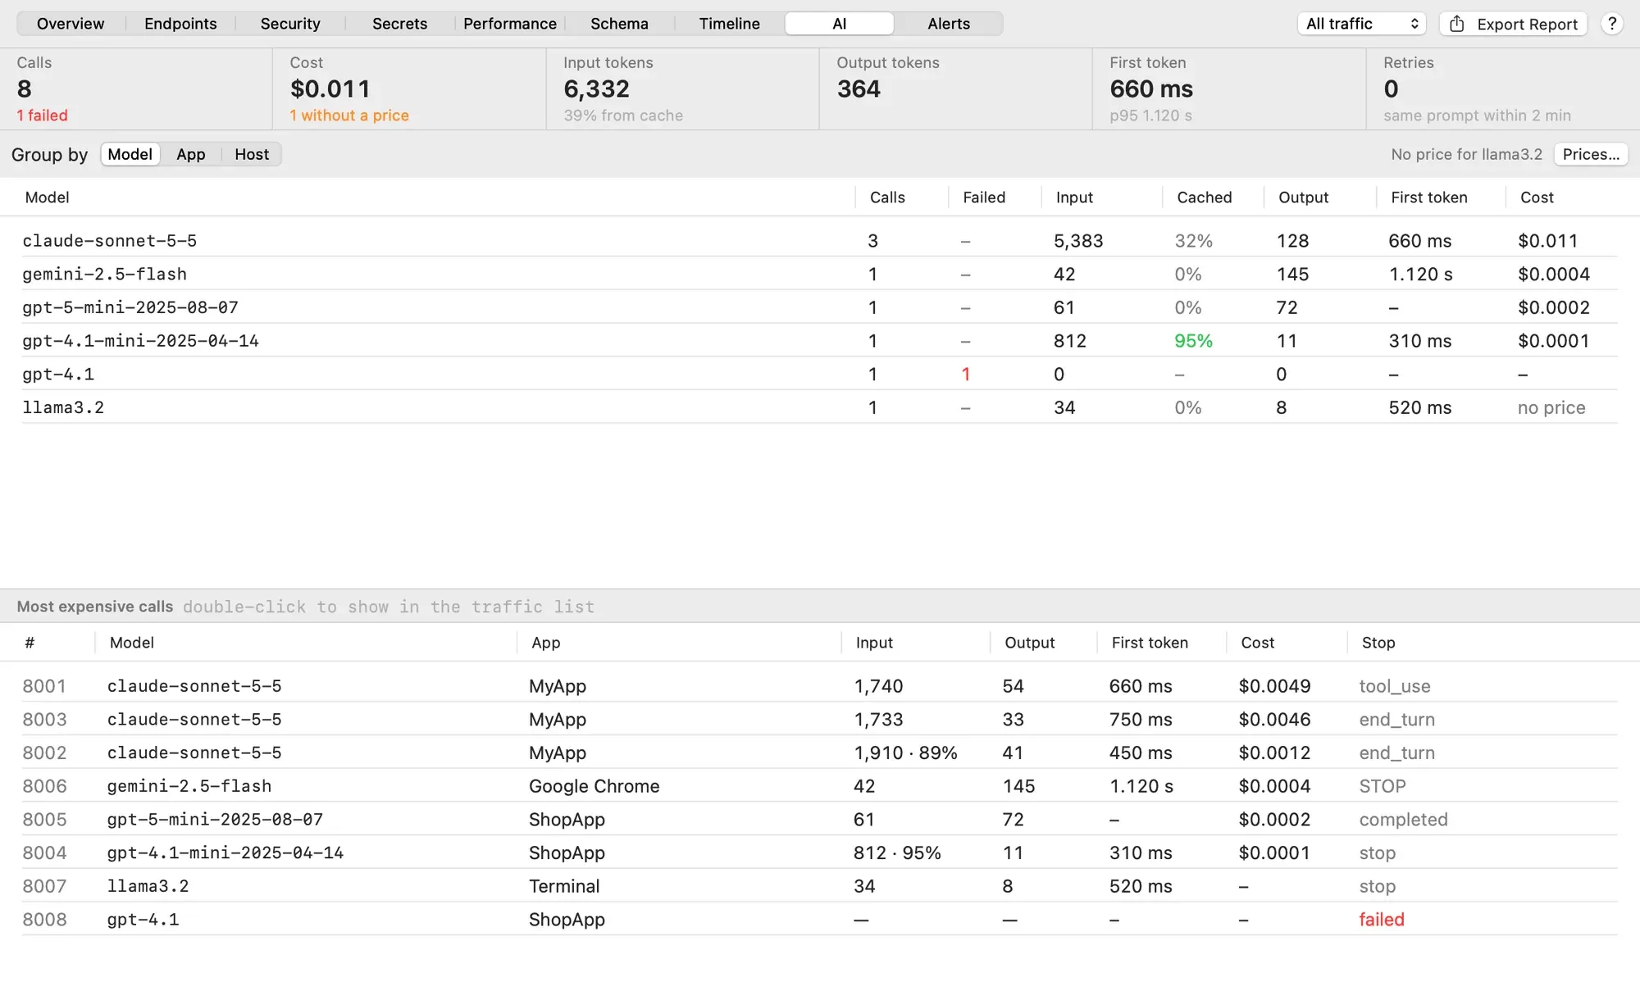Click the 660 ms First token summary
The width and height of the screenshot is (1640, 1000).
click(x=1151, y=89)
